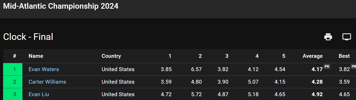The width and height of the screenshot is (356, 100).
Task: Click green rank 3 position cell
Action: [x=13, y=94]
